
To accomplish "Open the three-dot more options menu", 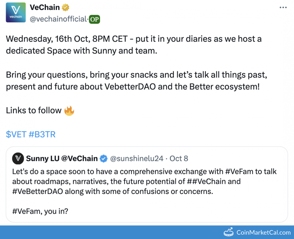I will coord(283,7).
